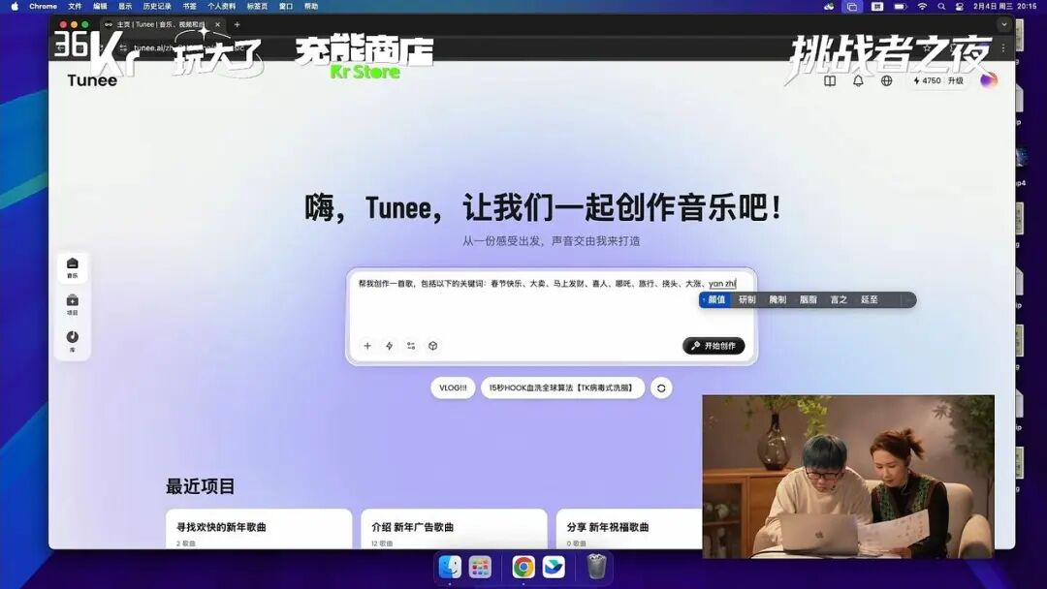Expand the Chrome tab search chevron

1003,24
